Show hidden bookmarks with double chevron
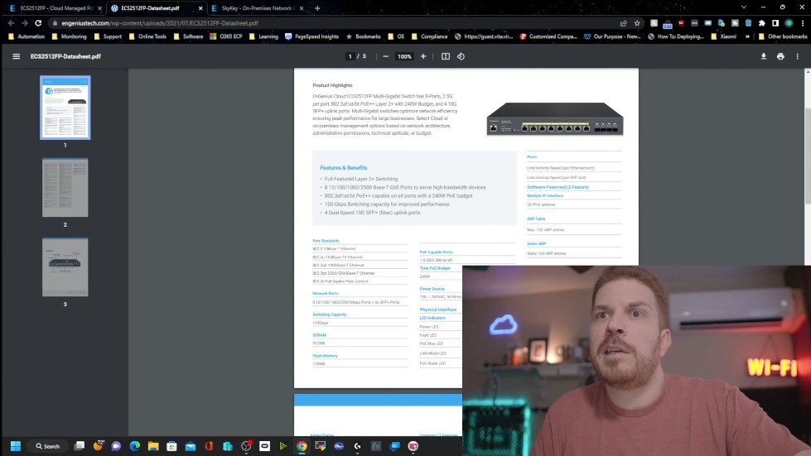Screen dimensions: 811x456 [x=747, y=36]
